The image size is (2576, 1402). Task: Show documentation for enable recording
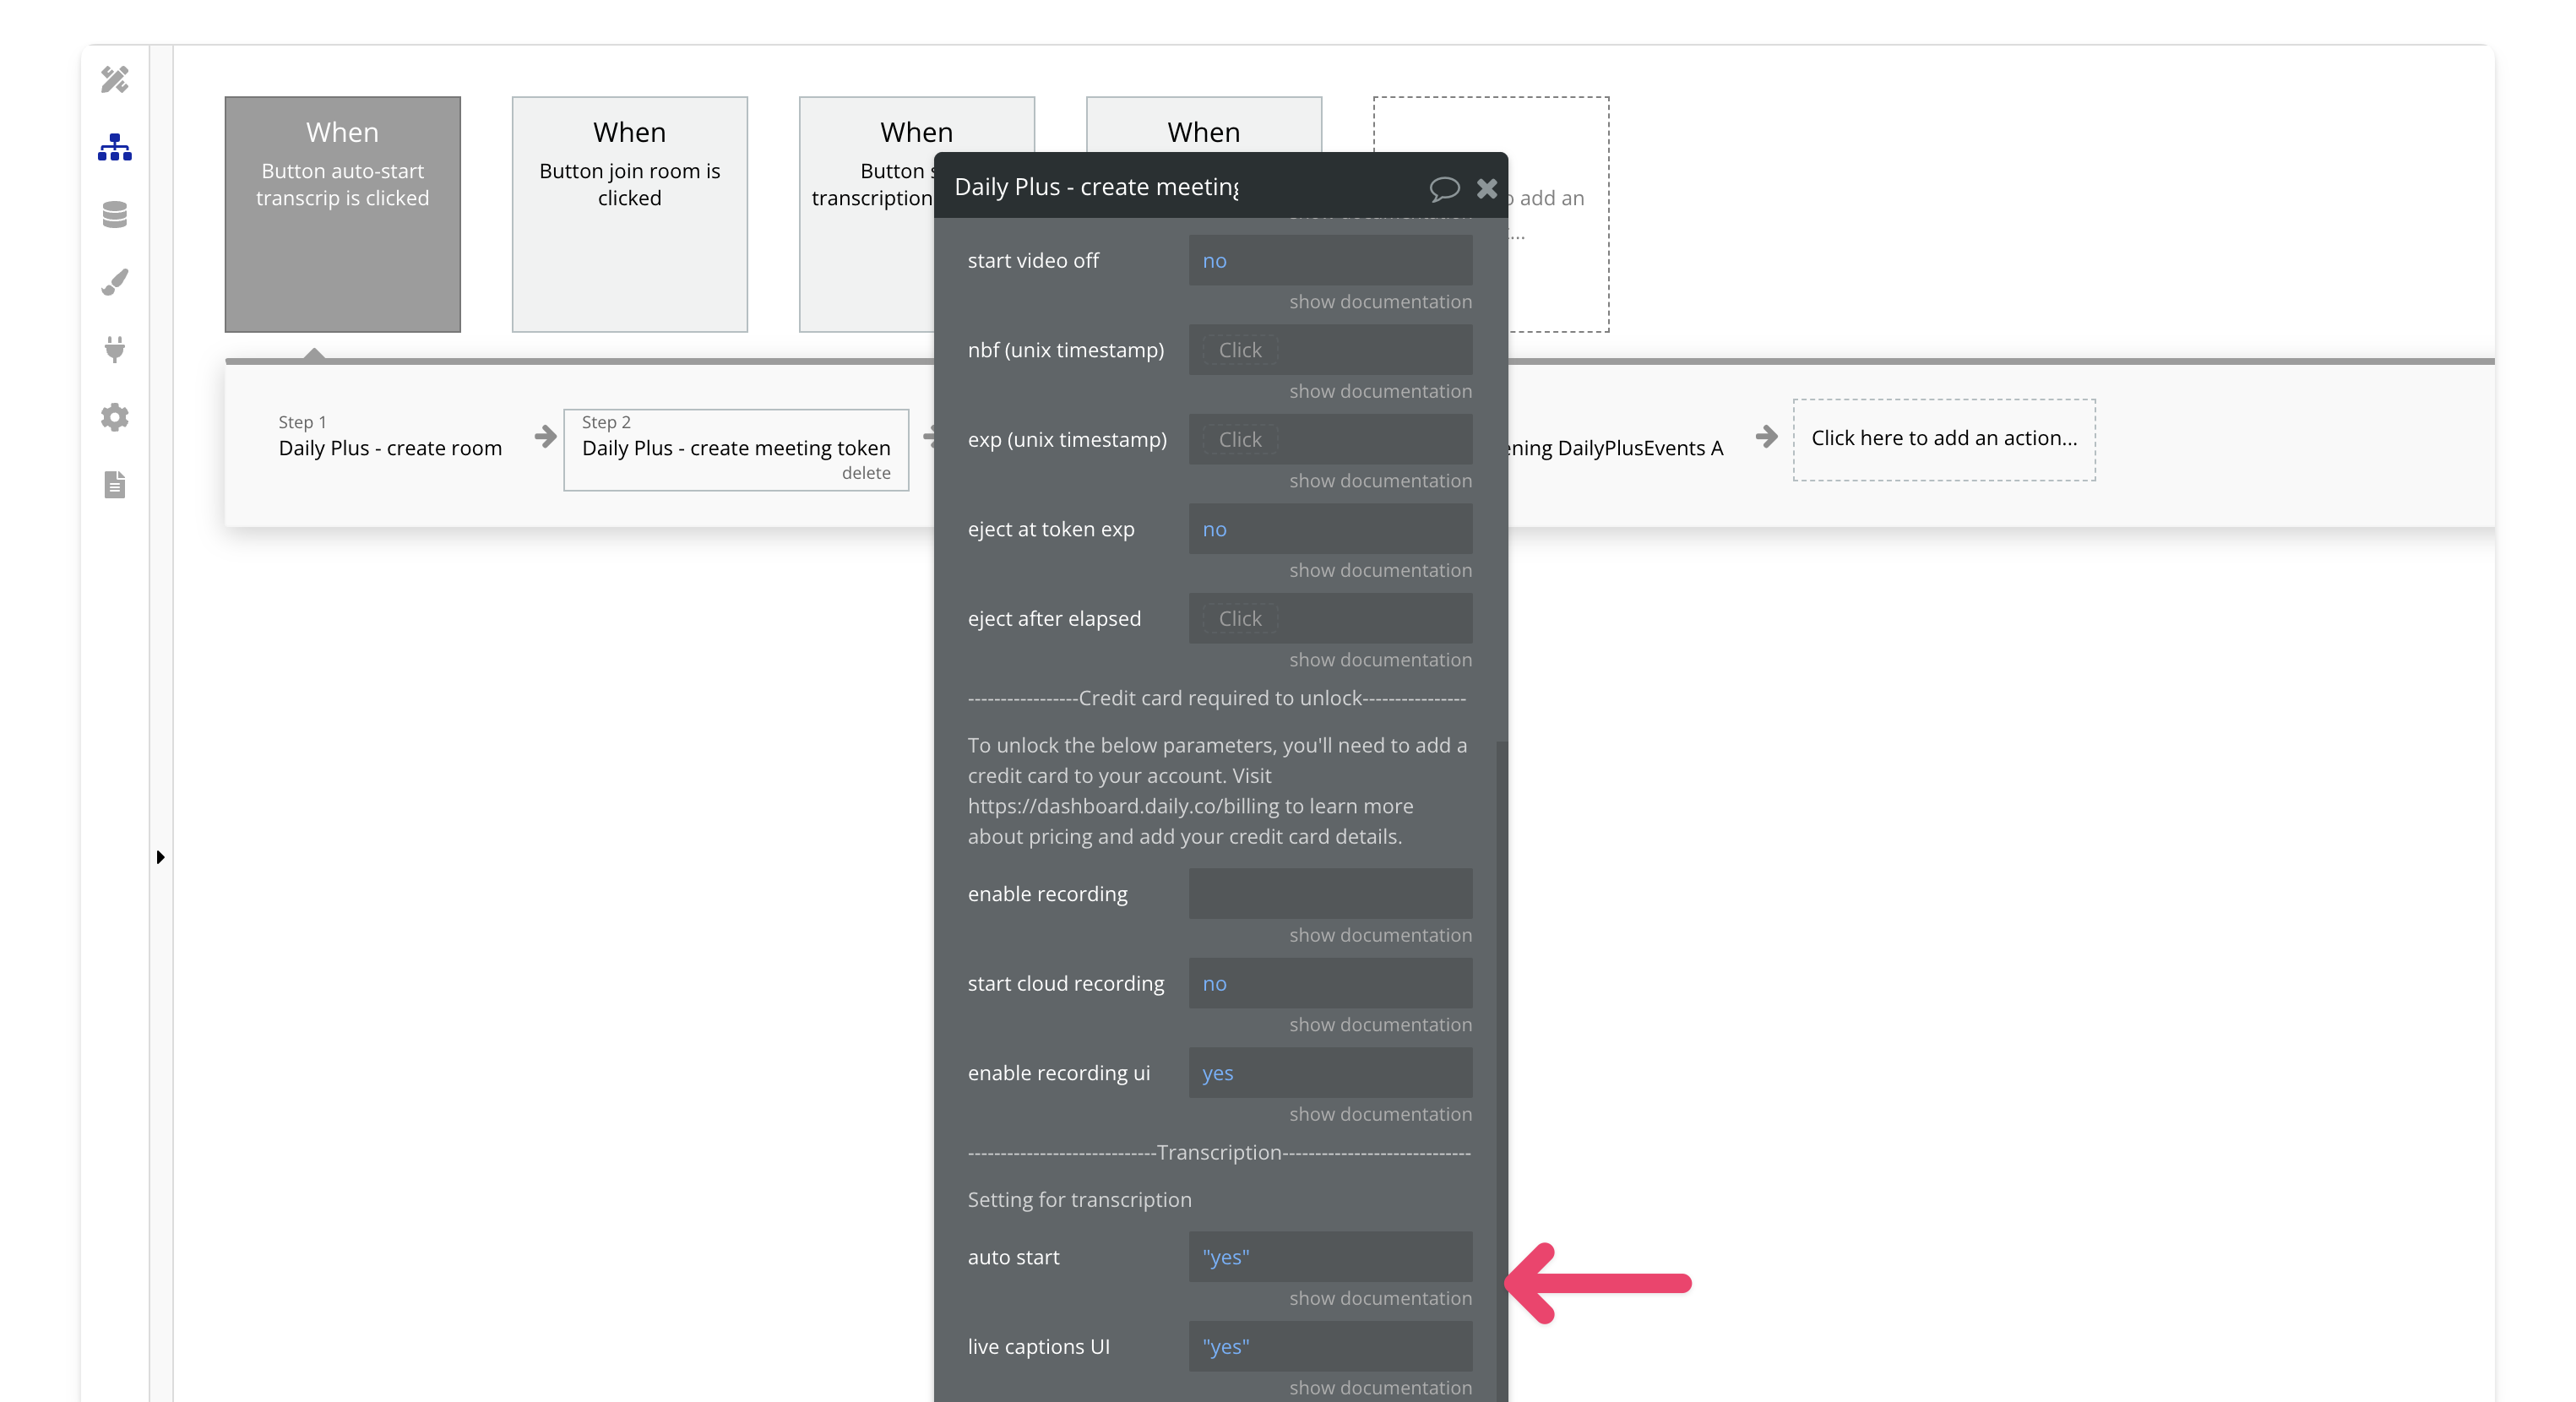(1380, 935)
